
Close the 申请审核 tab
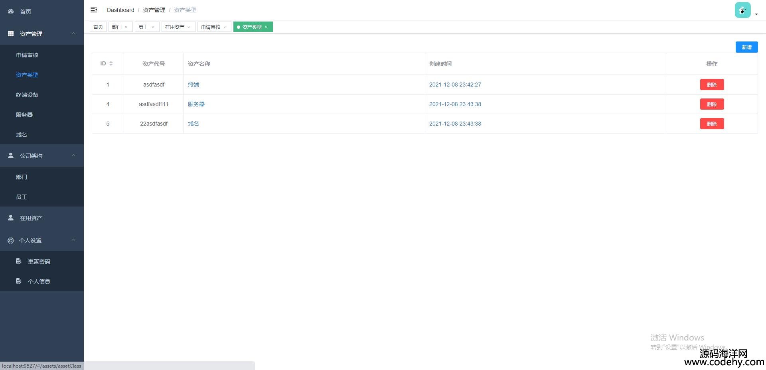tap(225, 27)
